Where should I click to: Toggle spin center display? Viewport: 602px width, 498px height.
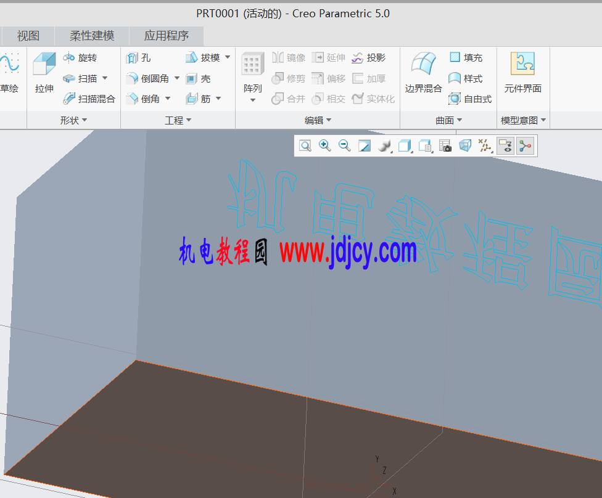click(x=526, y=146)
